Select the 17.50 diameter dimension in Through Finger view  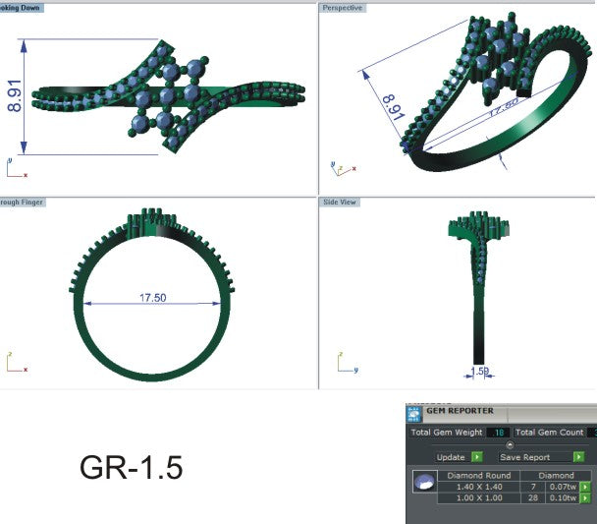(152, 297)
